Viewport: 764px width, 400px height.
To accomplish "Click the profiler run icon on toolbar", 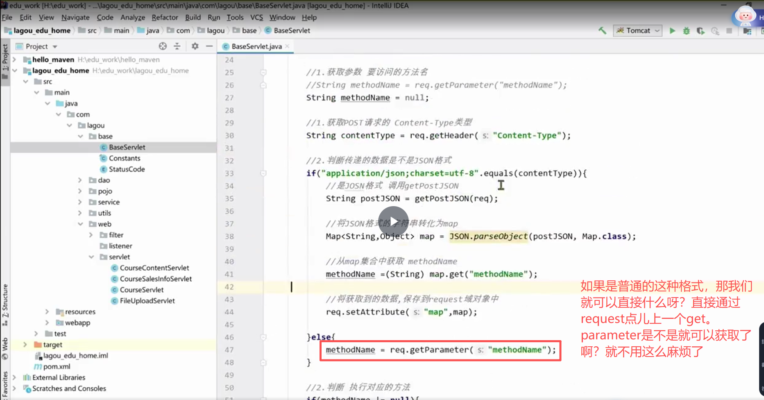I will click(x=715, y=31).
